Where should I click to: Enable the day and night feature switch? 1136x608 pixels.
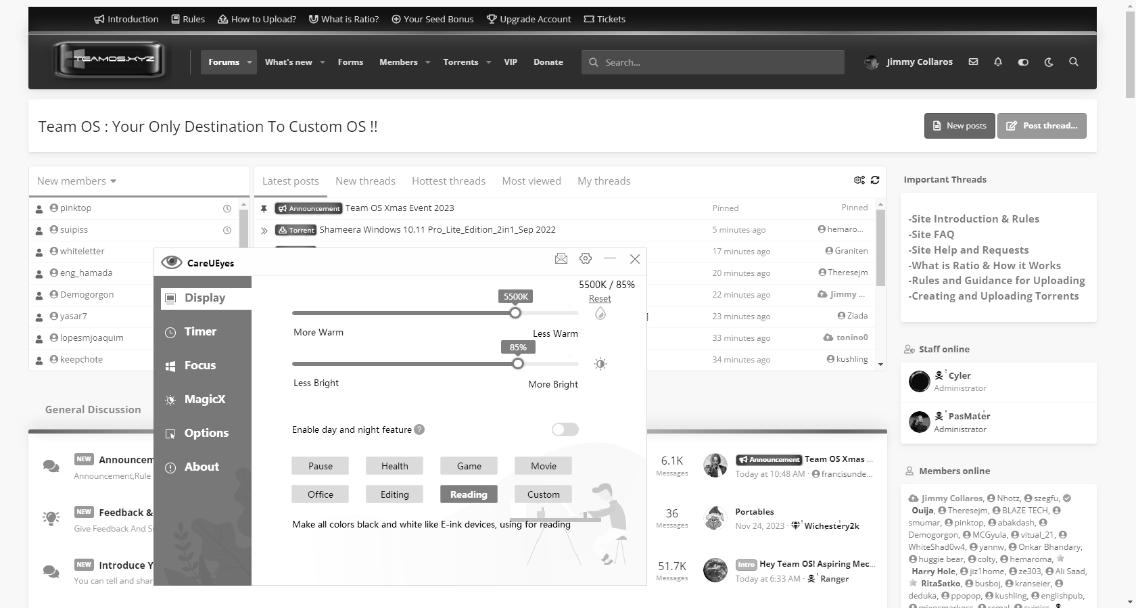coord(565,429)
